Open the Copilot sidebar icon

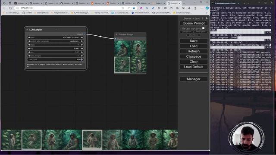(x=207, y=8)
